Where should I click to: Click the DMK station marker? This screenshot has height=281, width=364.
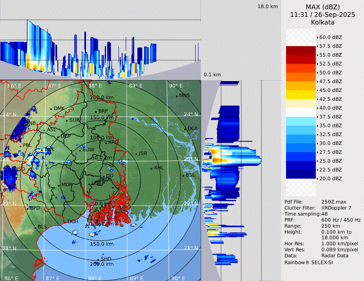[x=51, y=109]
